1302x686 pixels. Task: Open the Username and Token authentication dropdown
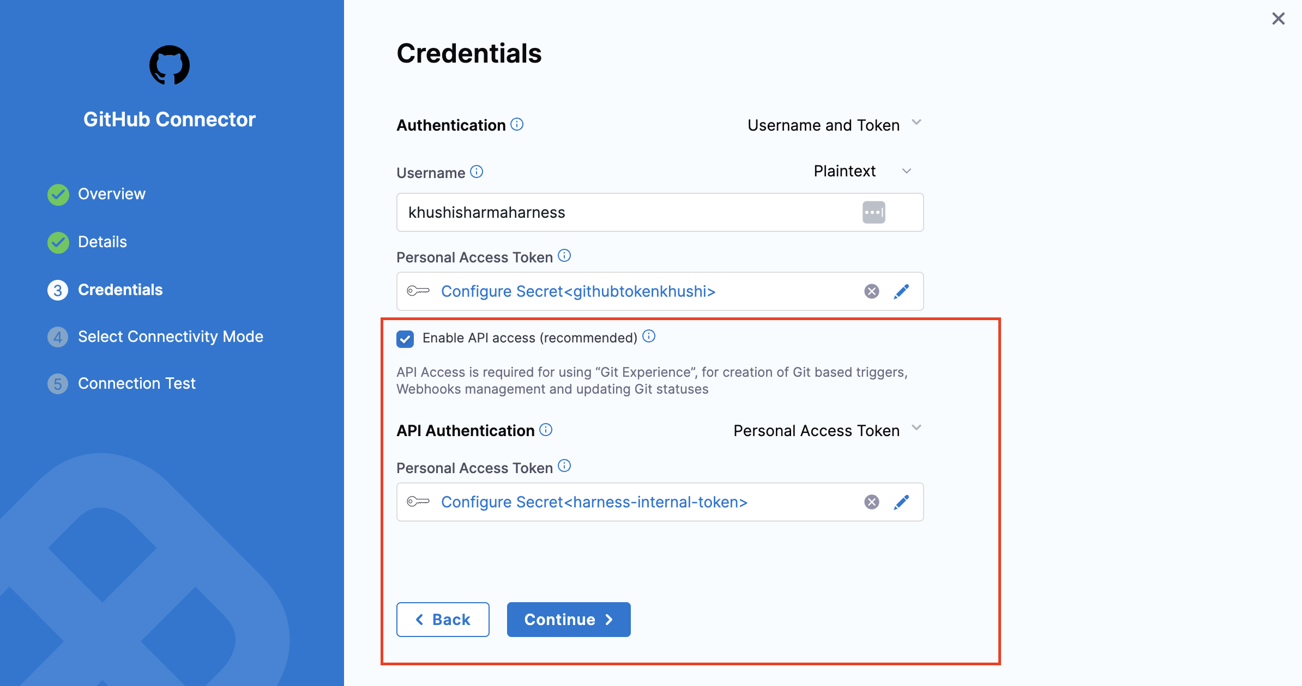[834, 125]
